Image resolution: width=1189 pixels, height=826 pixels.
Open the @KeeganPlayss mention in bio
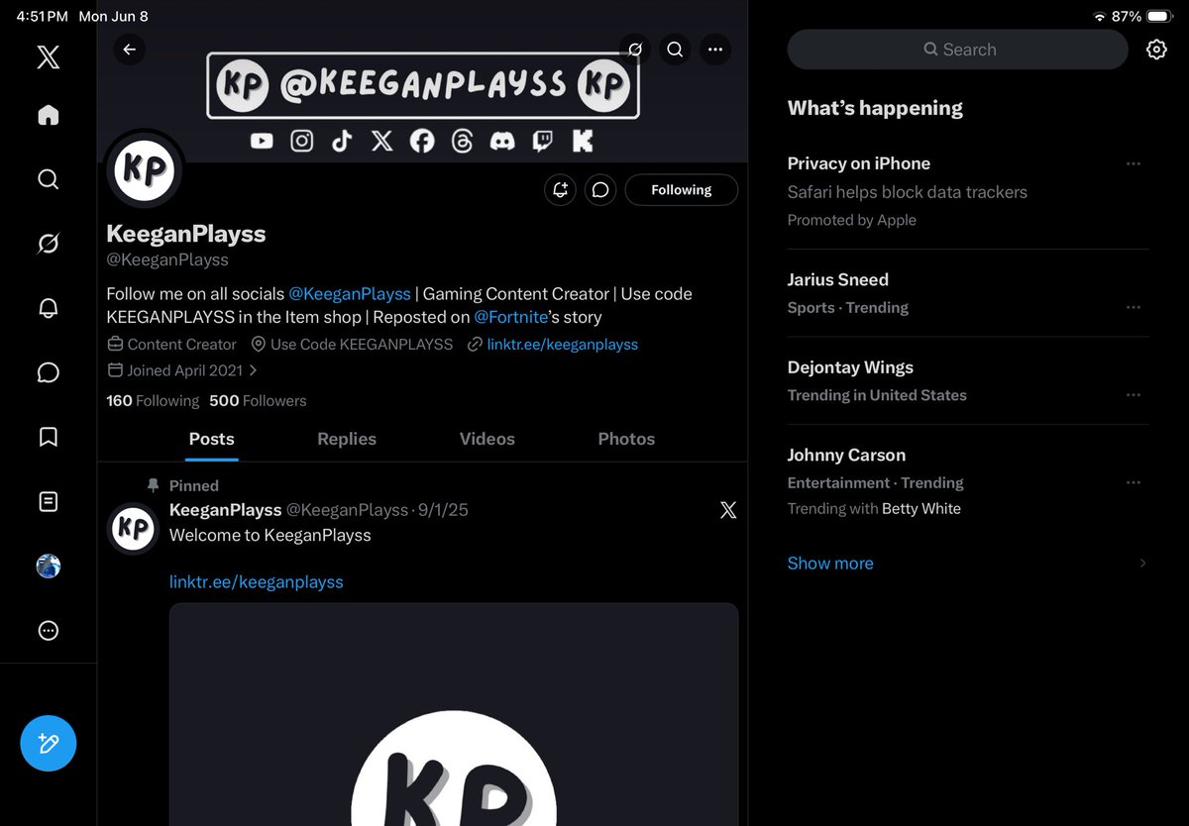point(349,293)
